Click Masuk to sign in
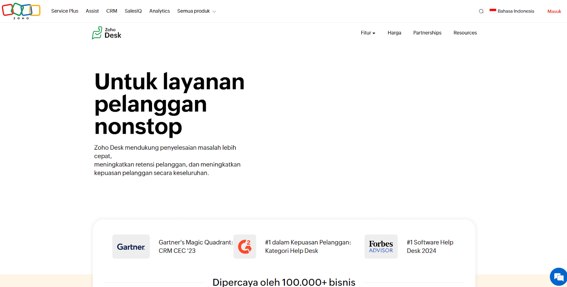Screen dimensions: 567x287 coord(554,11)
